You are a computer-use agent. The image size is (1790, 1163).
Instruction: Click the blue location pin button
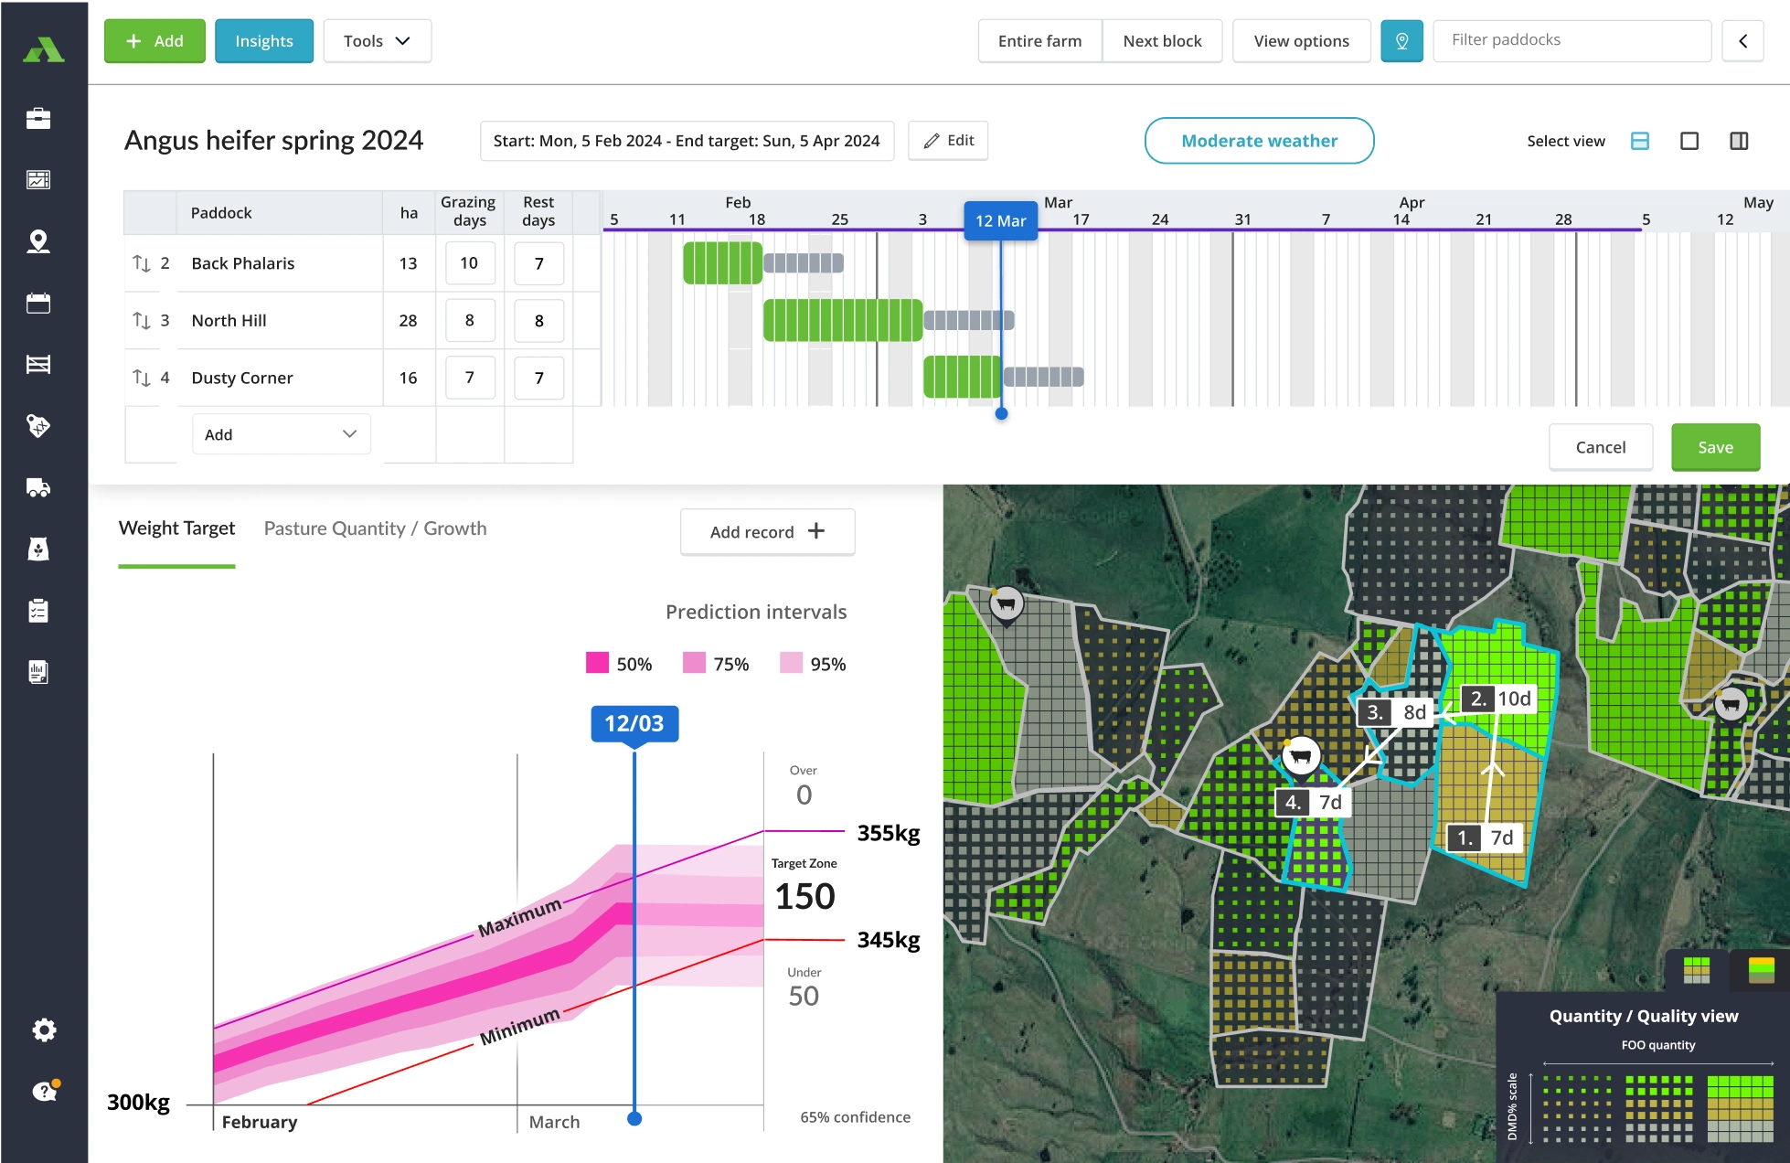coord(1401,41)
